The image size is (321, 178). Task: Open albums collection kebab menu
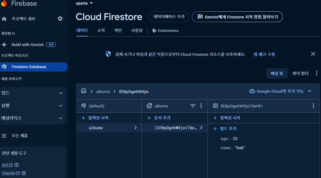201,106
